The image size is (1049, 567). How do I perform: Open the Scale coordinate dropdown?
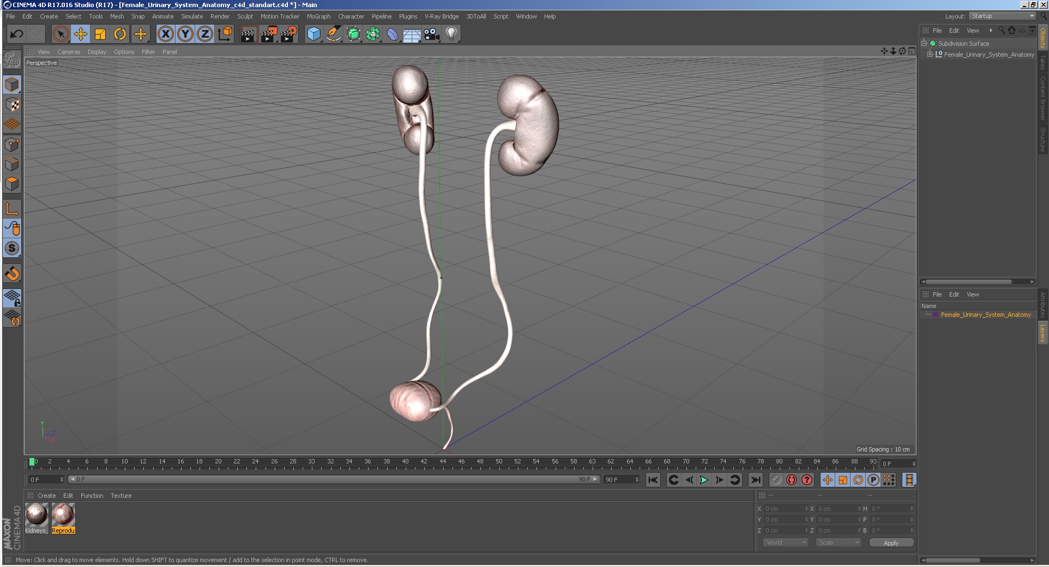(x=839, y=542)
